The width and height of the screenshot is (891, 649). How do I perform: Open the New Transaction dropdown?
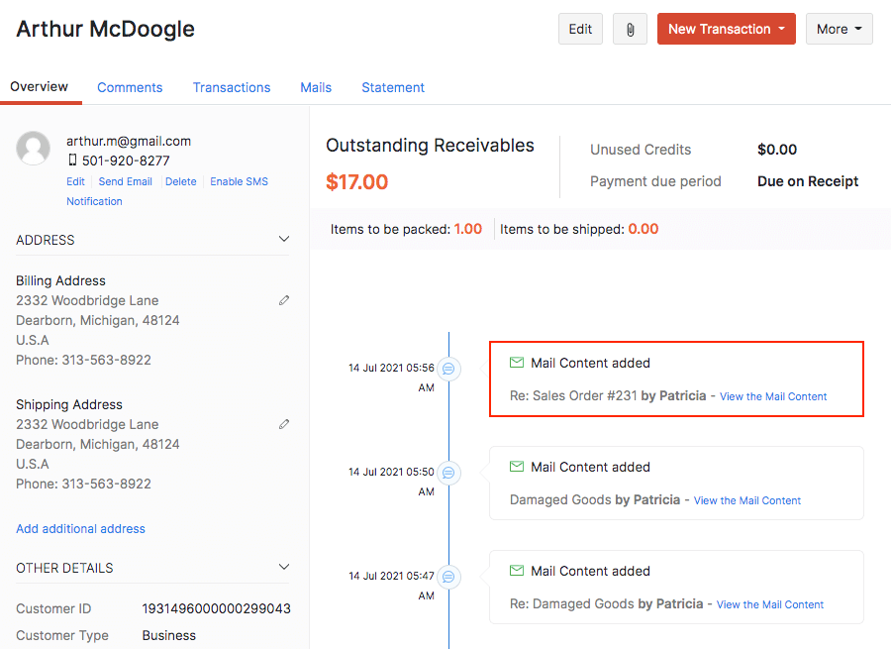(x=726, y=29)
